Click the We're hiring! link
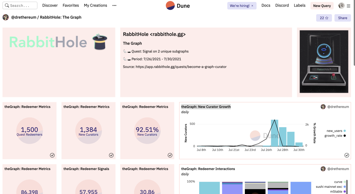355x194 pixels. coord(240,6)
